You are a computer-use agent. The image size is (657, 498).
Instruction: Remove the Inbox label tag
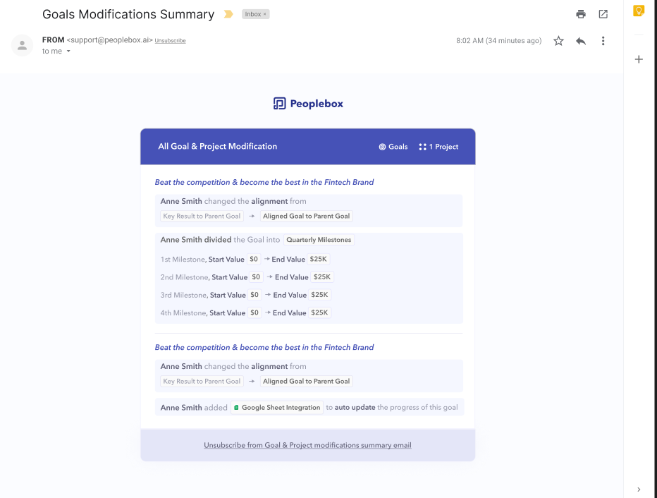click(x=265, y=14)
